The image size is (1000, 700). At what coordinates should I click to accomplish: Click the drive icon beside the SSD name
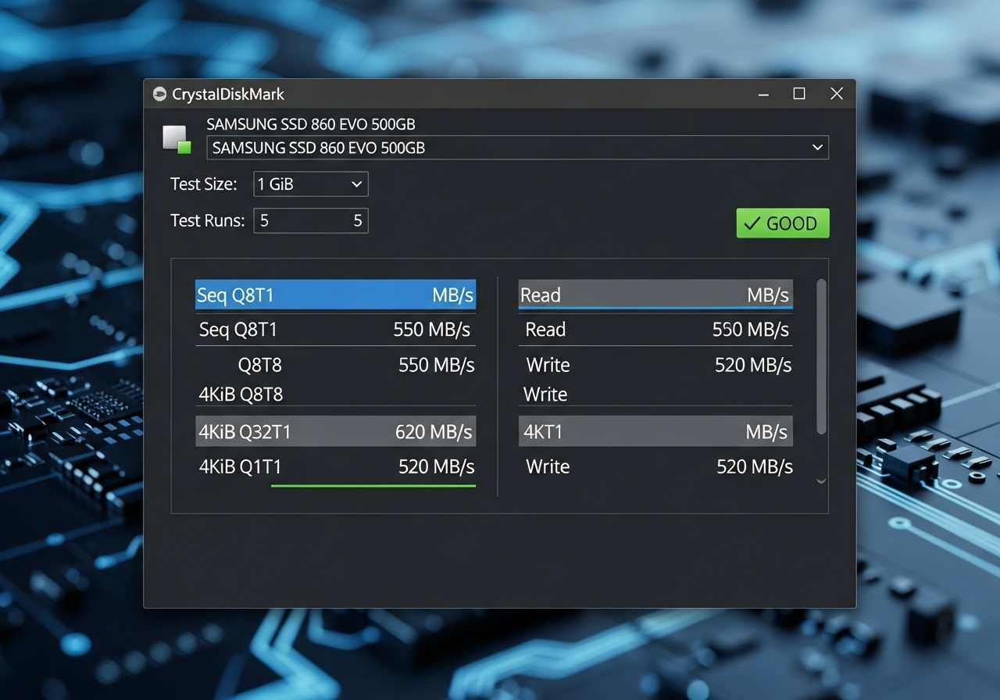pyautogui.click(x=177, y=139)
